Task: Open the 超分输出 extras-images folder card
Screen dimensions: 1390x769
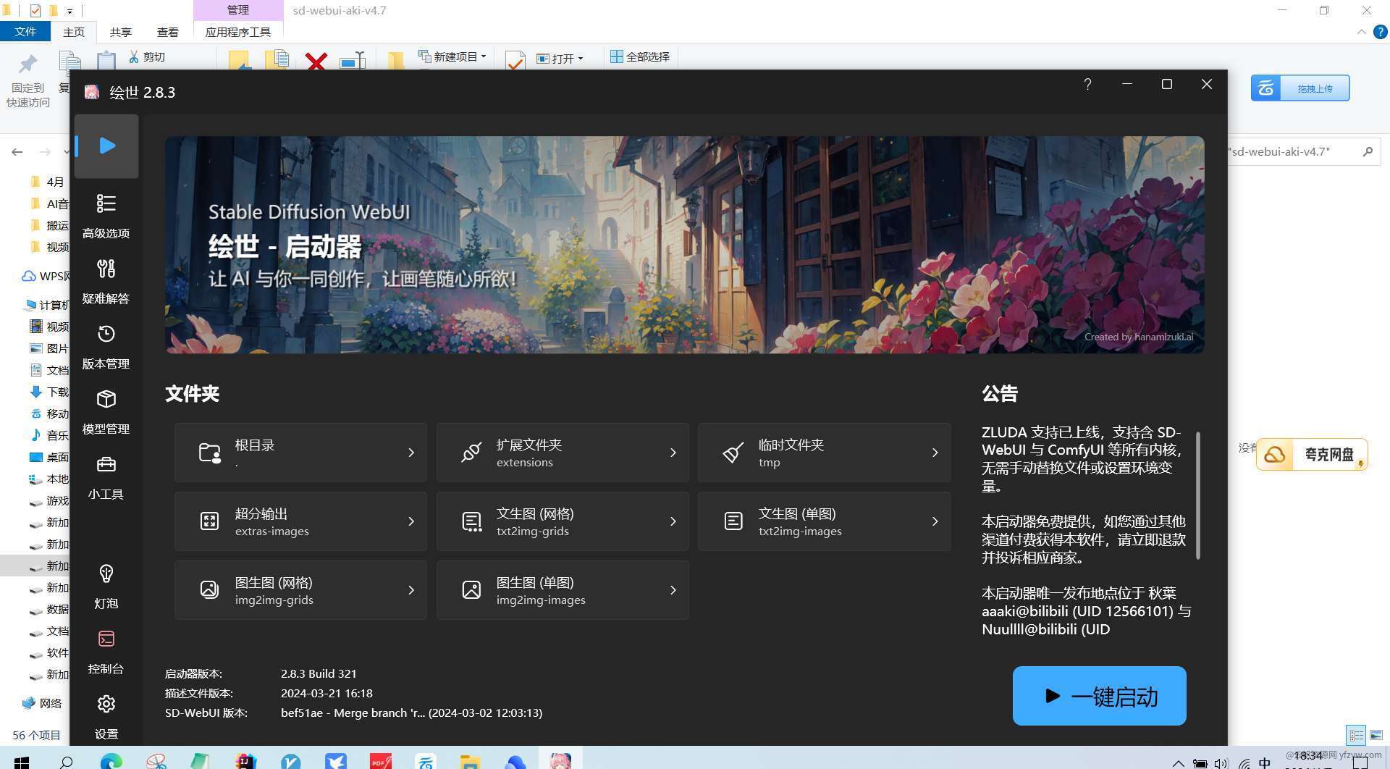Action: [x=300, y=521]
